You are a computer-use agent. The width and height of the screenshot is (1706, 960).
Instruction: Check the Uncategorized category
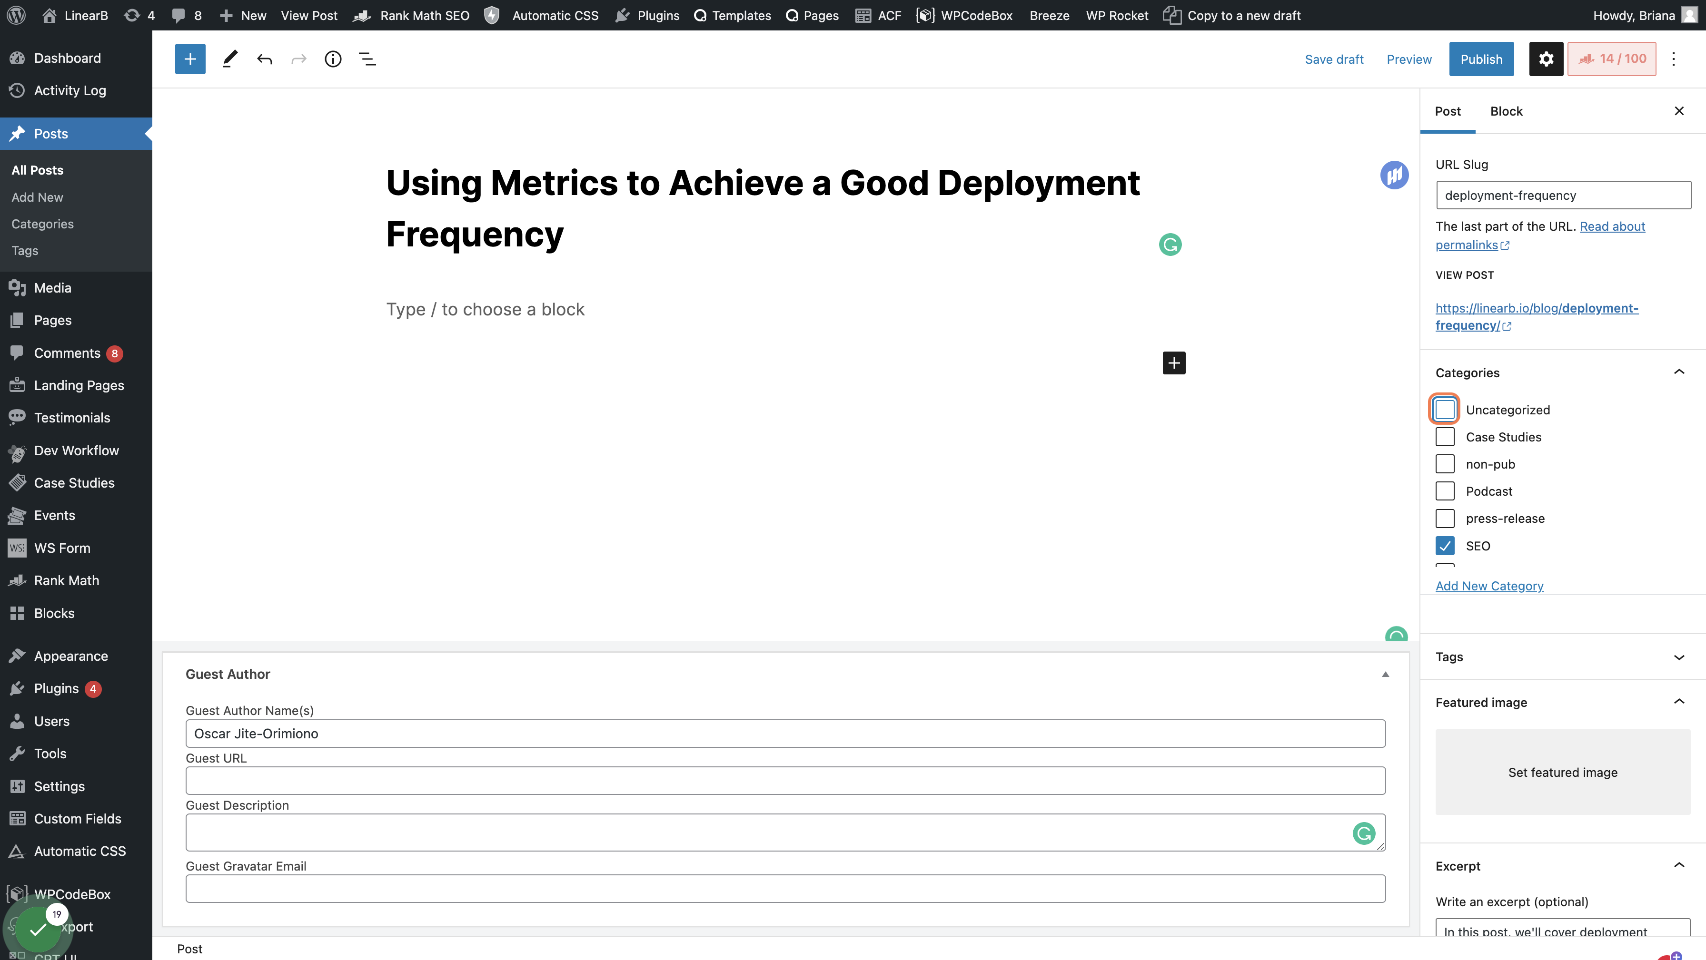[1444, 409]
